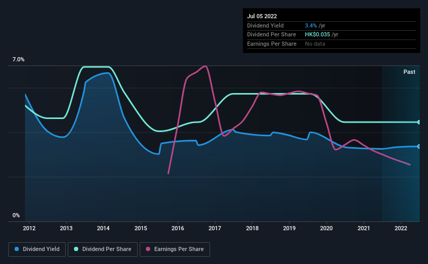Click the blue Dividend Yield legend dot
The height and width of the screenshot is (264, 428).
point(17,249)
